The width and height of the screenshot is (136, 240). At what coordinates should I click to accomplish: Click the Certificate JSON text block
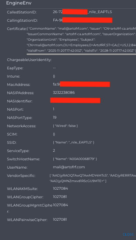coord(81,40)
